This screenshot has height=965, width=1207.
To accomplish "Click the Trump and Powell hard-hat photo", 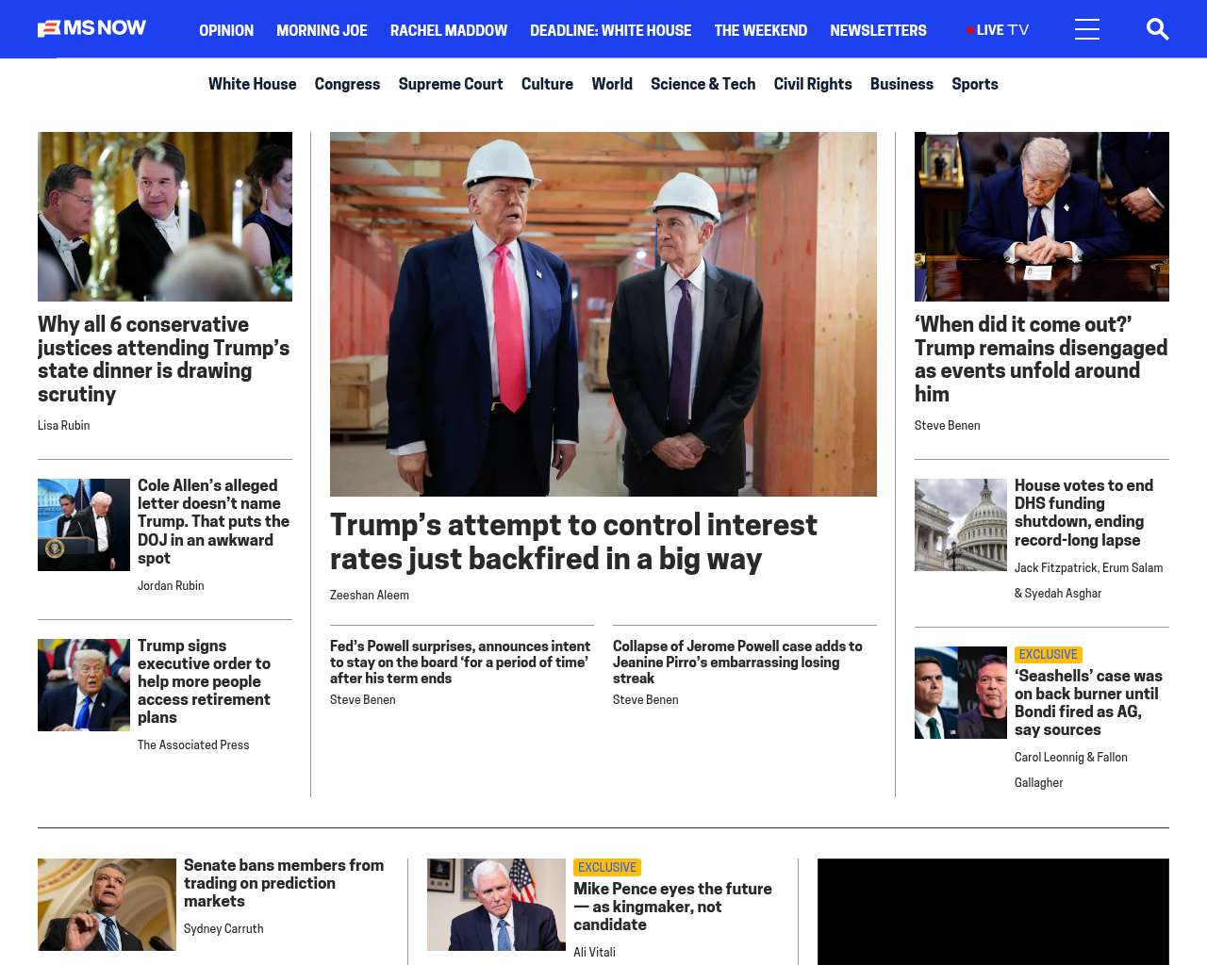I will [x=603, y=314].
